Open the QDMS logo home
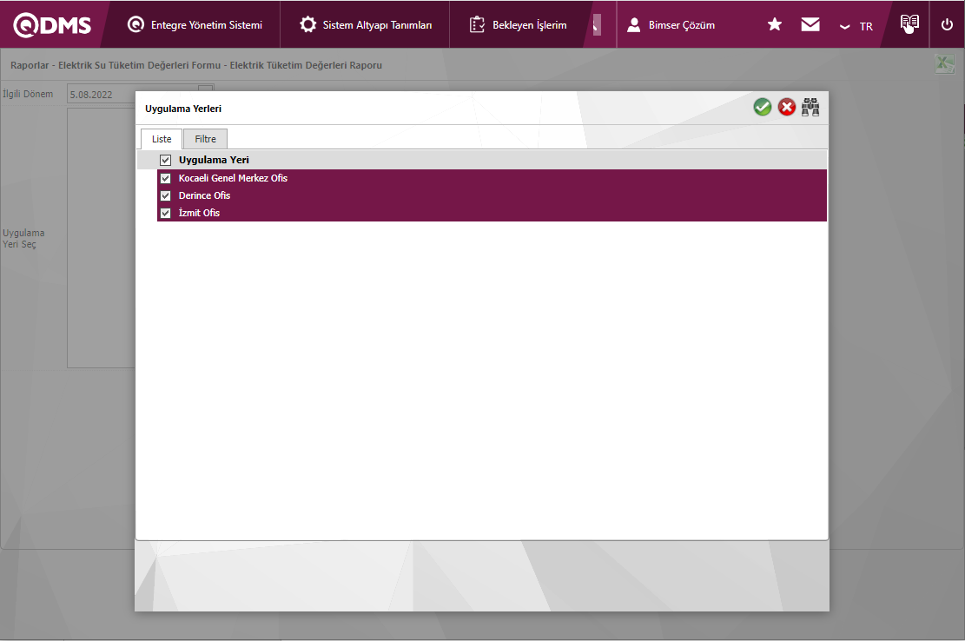Image resolution: width=965 pixels, height=641 pixels. point(52,24)
